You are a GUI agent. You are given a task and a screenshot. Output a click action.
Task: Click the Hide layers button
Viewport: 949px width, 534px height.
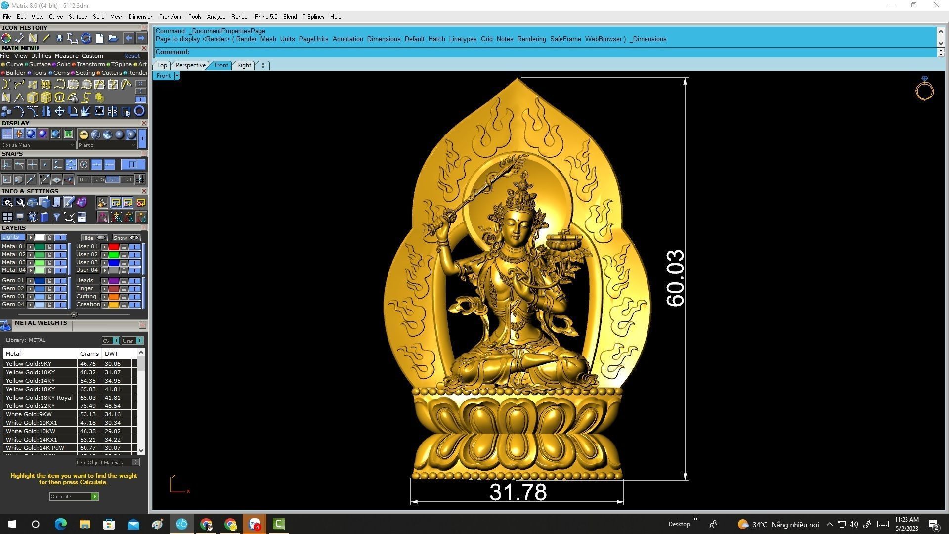94,238
